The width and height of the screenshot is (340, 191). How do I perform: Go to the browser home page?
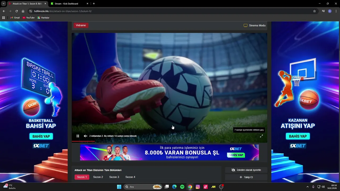pos(23,11)
